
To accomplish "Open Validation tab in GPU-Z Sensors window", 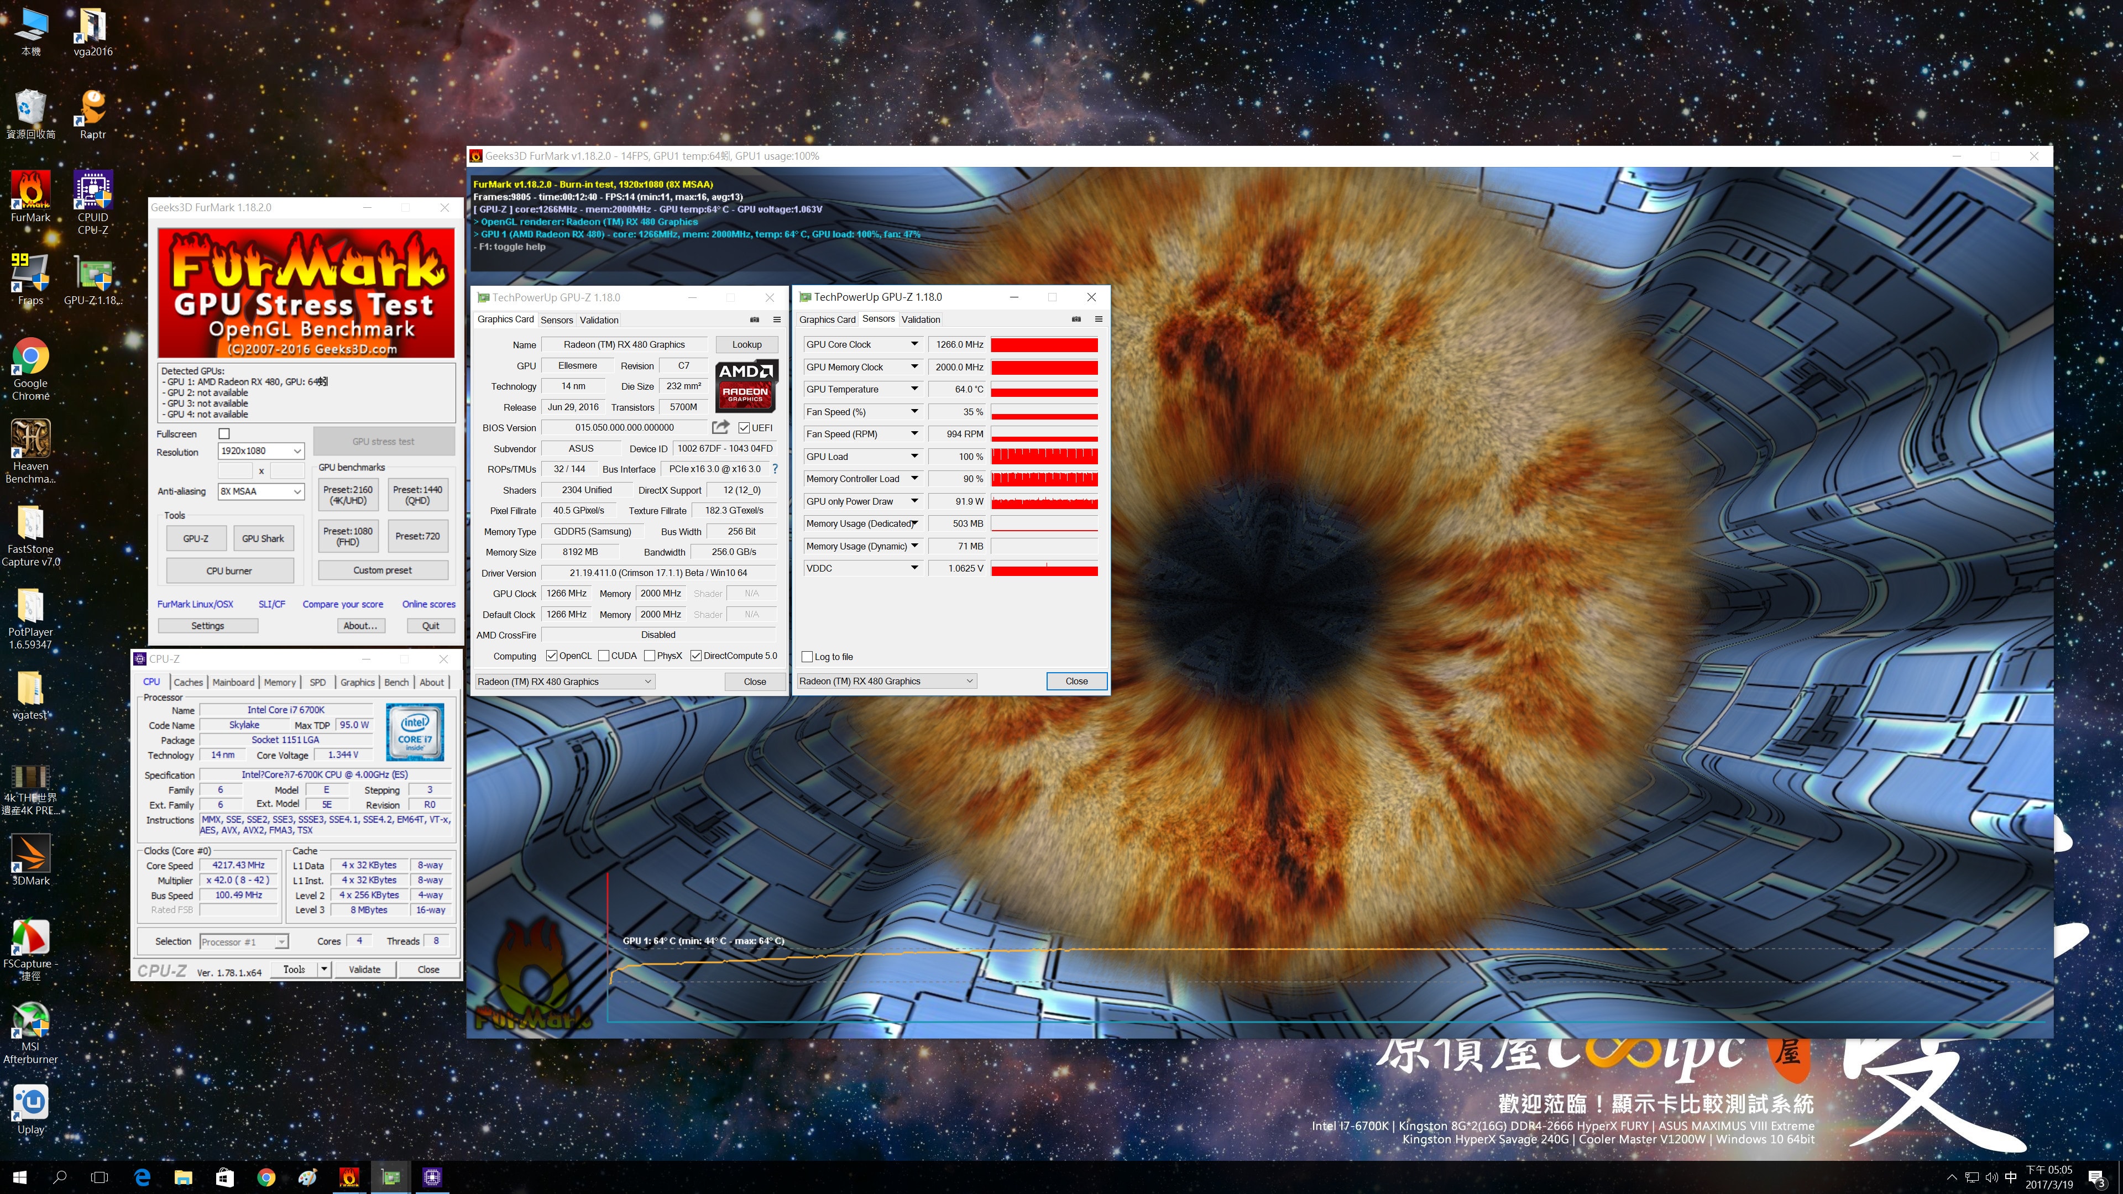I will click(x=921, y=320).
